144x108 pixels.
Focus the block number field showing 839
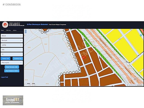pyautogui.click(x=12, y=50)
